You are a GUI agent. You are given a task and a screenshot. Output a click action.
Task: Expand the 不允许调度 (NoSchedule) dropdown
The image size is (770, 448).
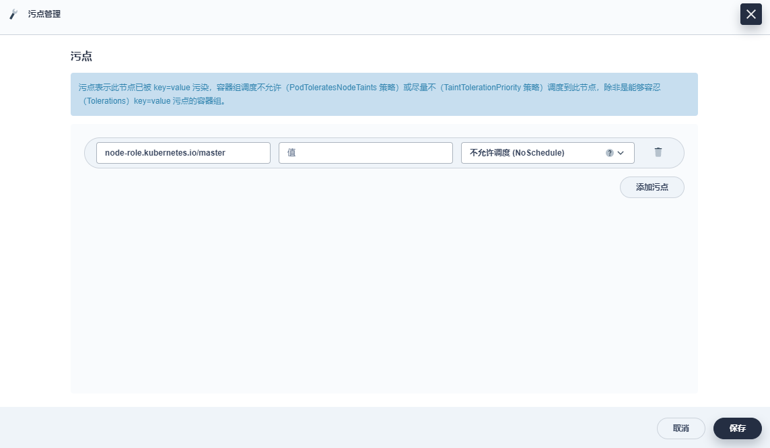point(547,153)
